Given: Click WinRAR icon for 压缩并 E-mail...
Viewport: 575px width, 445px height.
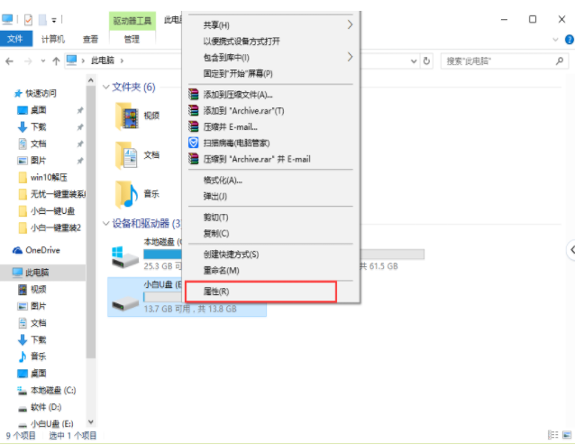Looking at the screenshot, I should click(x=193, y=126).
